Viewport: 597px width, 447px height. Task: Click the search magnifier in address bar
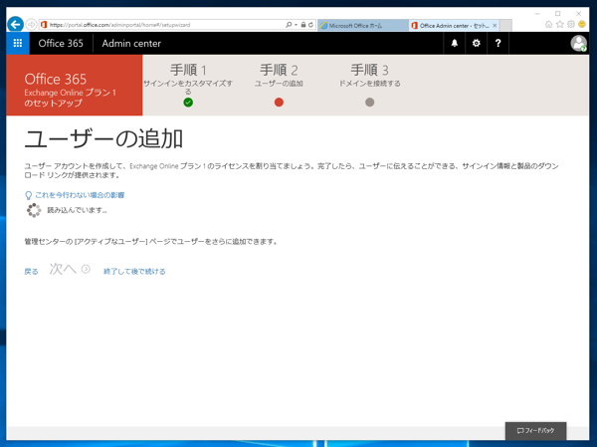[x=289, y=25]
